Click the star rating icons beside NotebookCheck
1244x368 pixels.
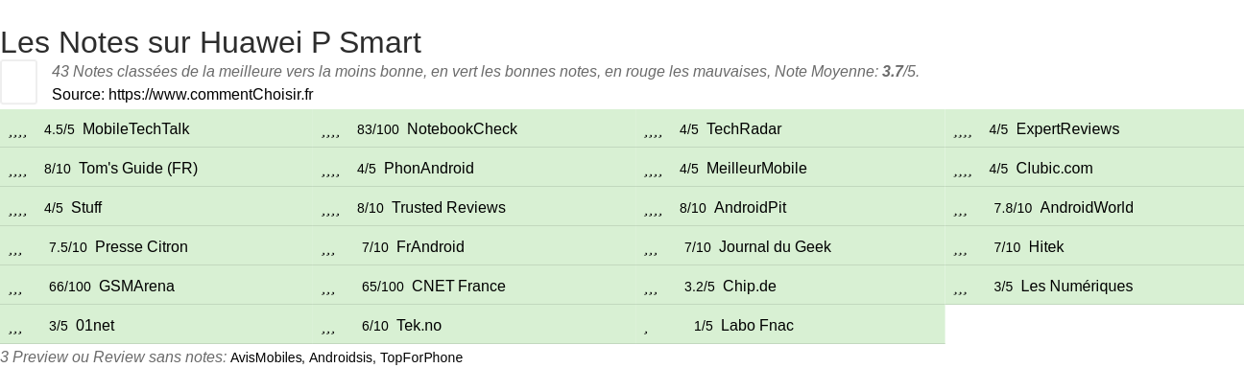[331, 129]
